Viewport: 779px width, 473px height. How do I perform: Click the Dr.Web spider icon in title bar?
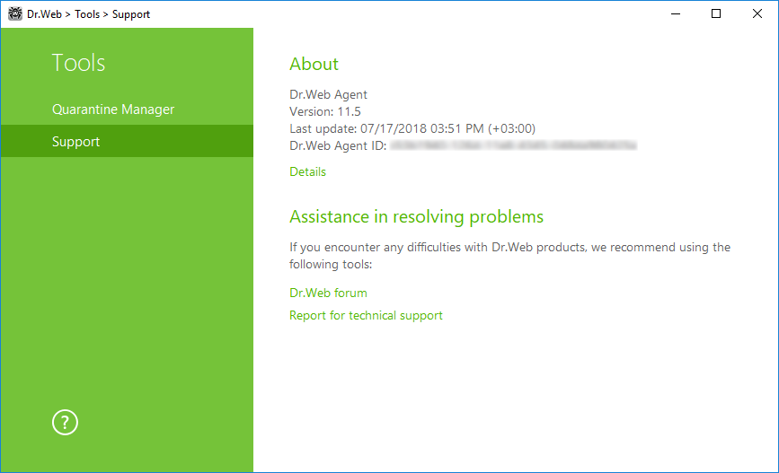click(15, 13)
